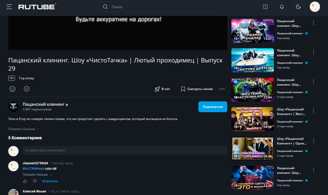The height and width of the screenshot is (195, 328).
Task: Open options dots for 12:44 video
Action: coord(314,82)
